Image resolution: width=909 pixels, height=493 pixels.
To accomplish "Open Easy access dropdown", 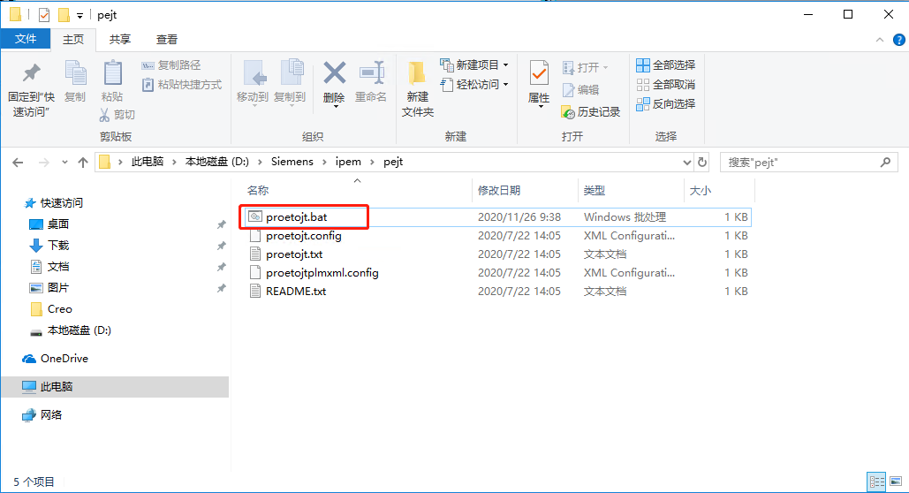I will 474,85.
